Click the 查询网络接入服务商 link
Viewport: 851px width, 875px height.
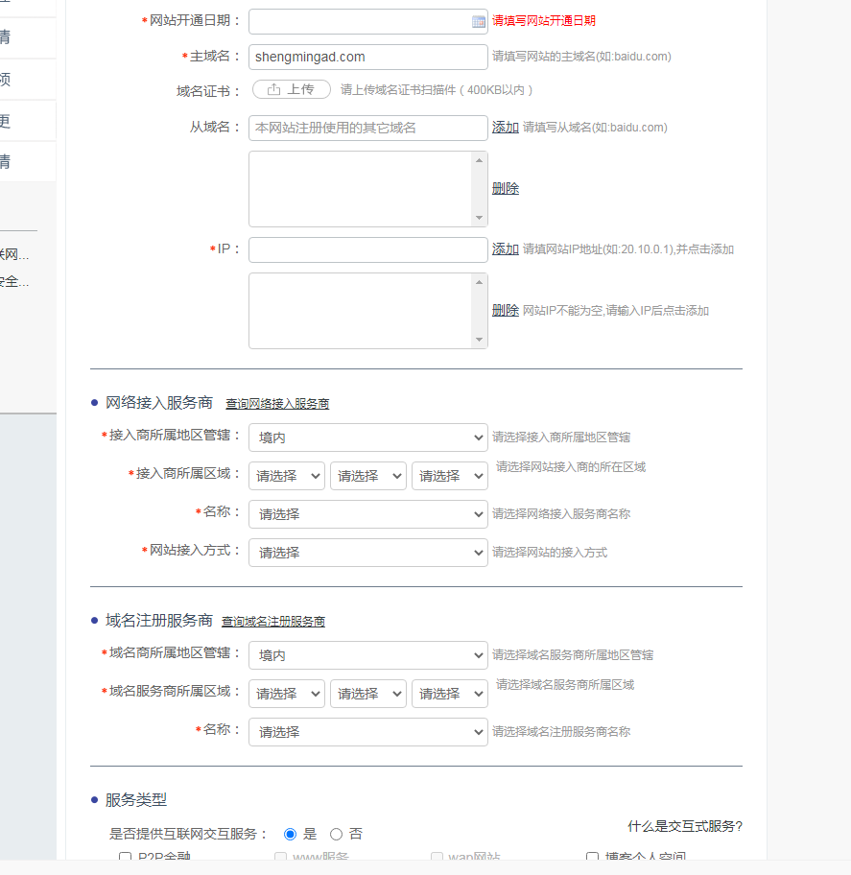278,403
